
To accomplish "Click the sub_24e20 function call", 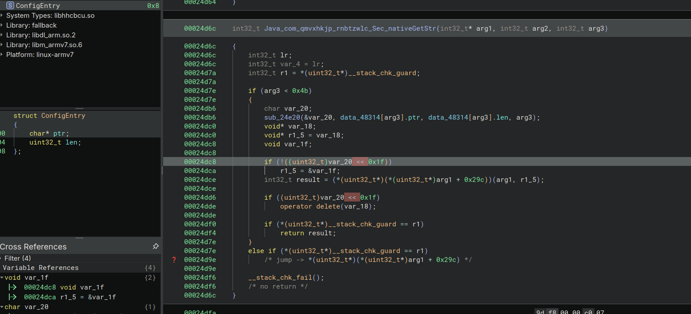I will point(282,117).
